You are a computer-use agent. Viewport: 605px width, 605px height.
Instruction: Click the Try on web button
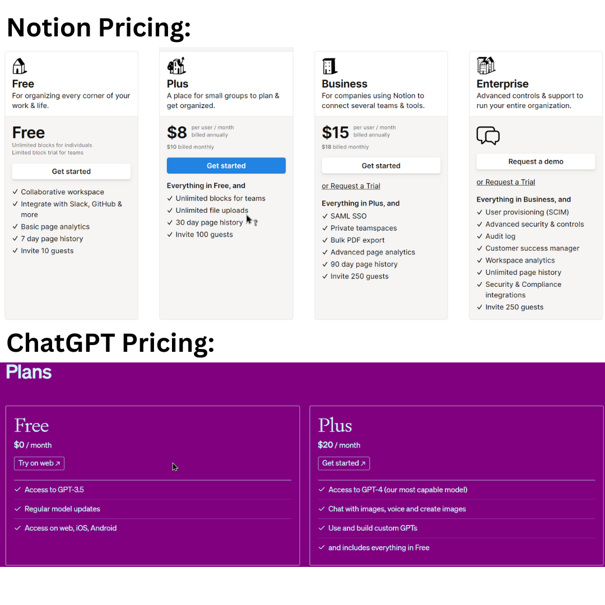point(39,463)
